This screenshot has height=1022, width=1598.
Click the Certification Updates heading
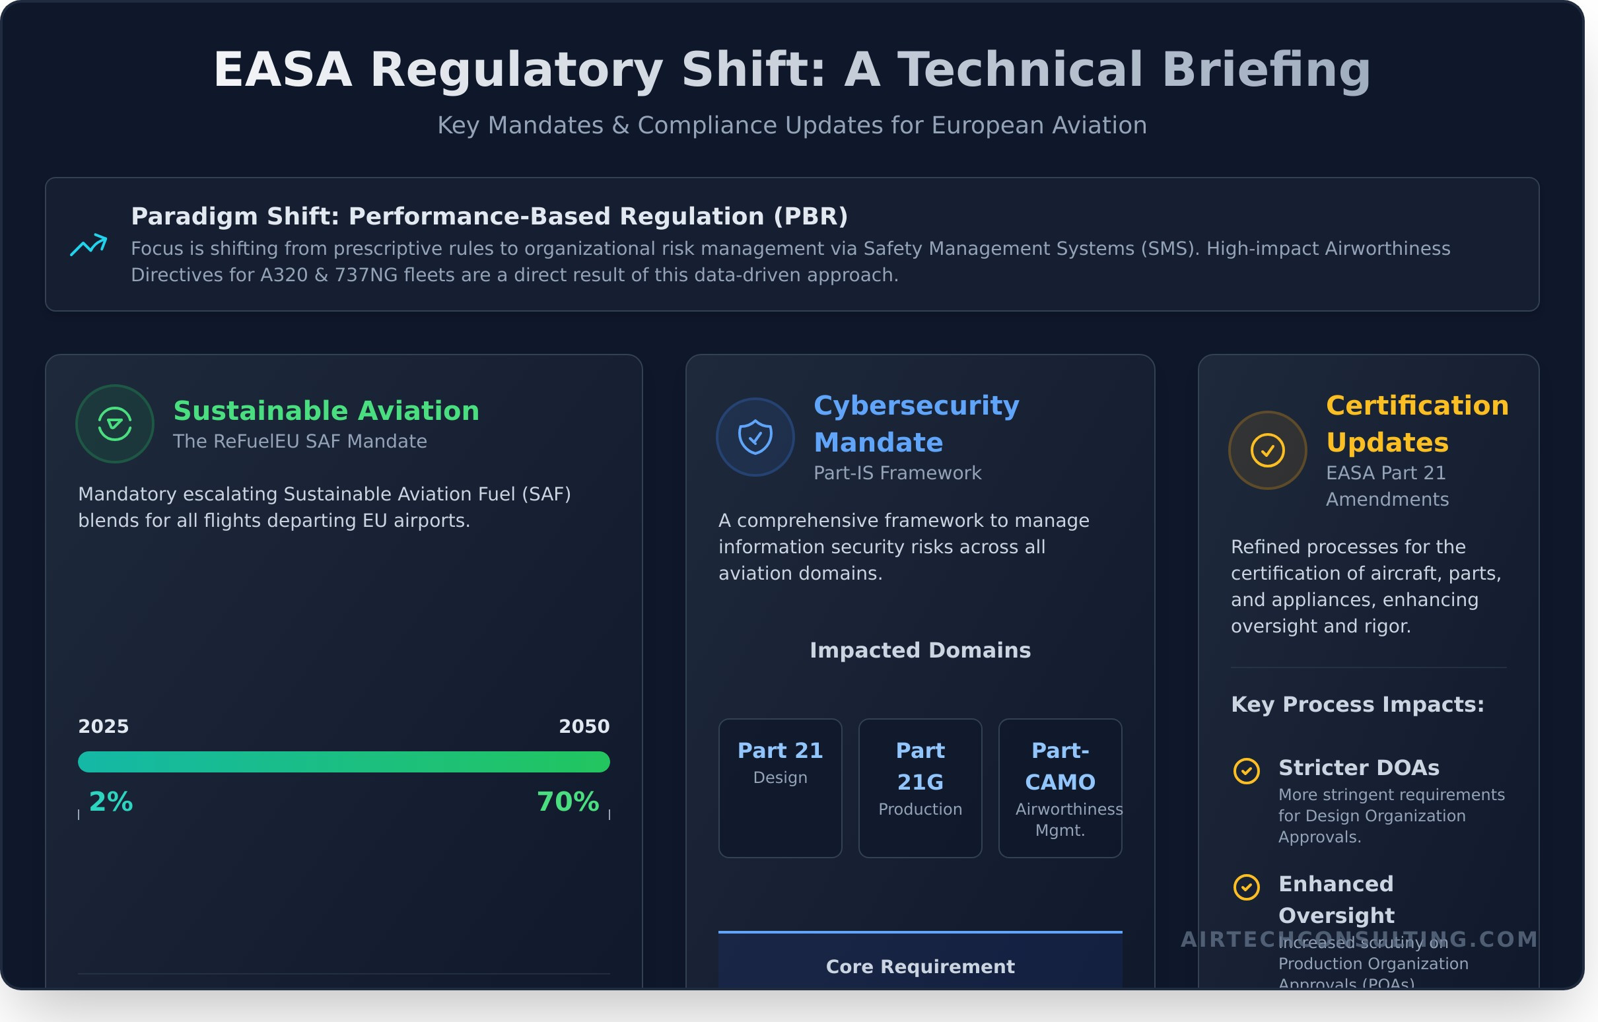coord(1417,423)
